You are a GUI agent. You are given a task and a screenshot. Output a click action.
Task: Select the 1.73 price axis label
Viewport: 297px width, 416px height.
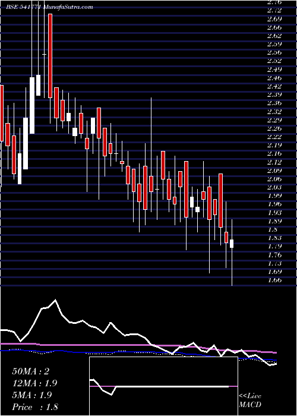(x=274, y=264)
